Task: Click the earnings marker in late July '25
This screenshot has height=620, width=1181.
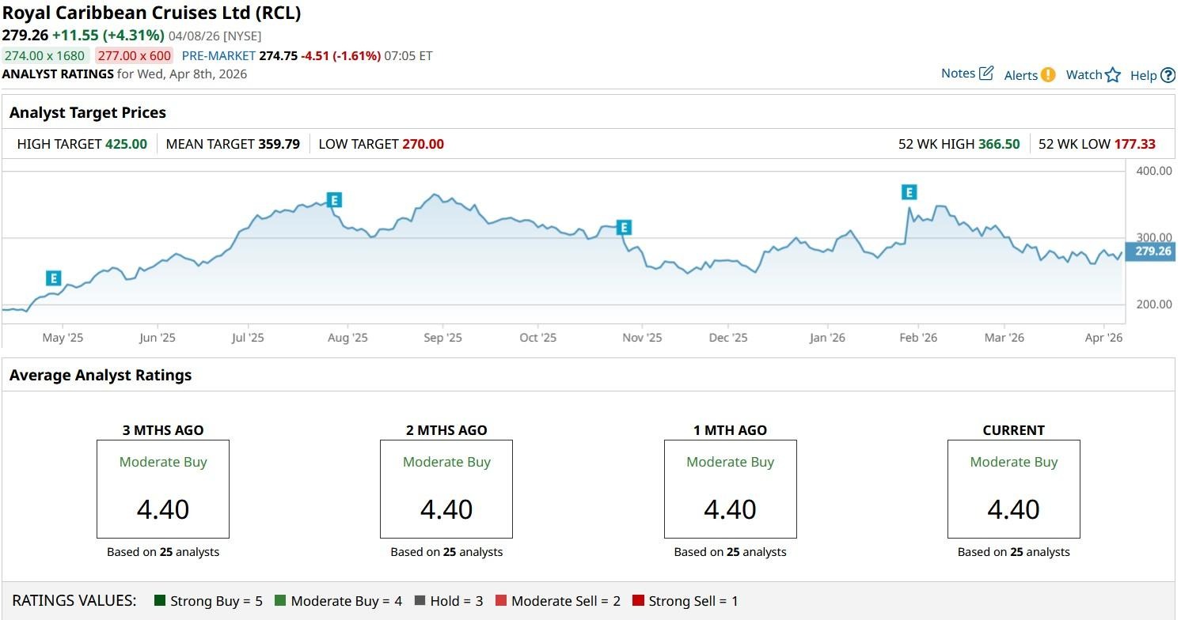Action: [335, 200]
